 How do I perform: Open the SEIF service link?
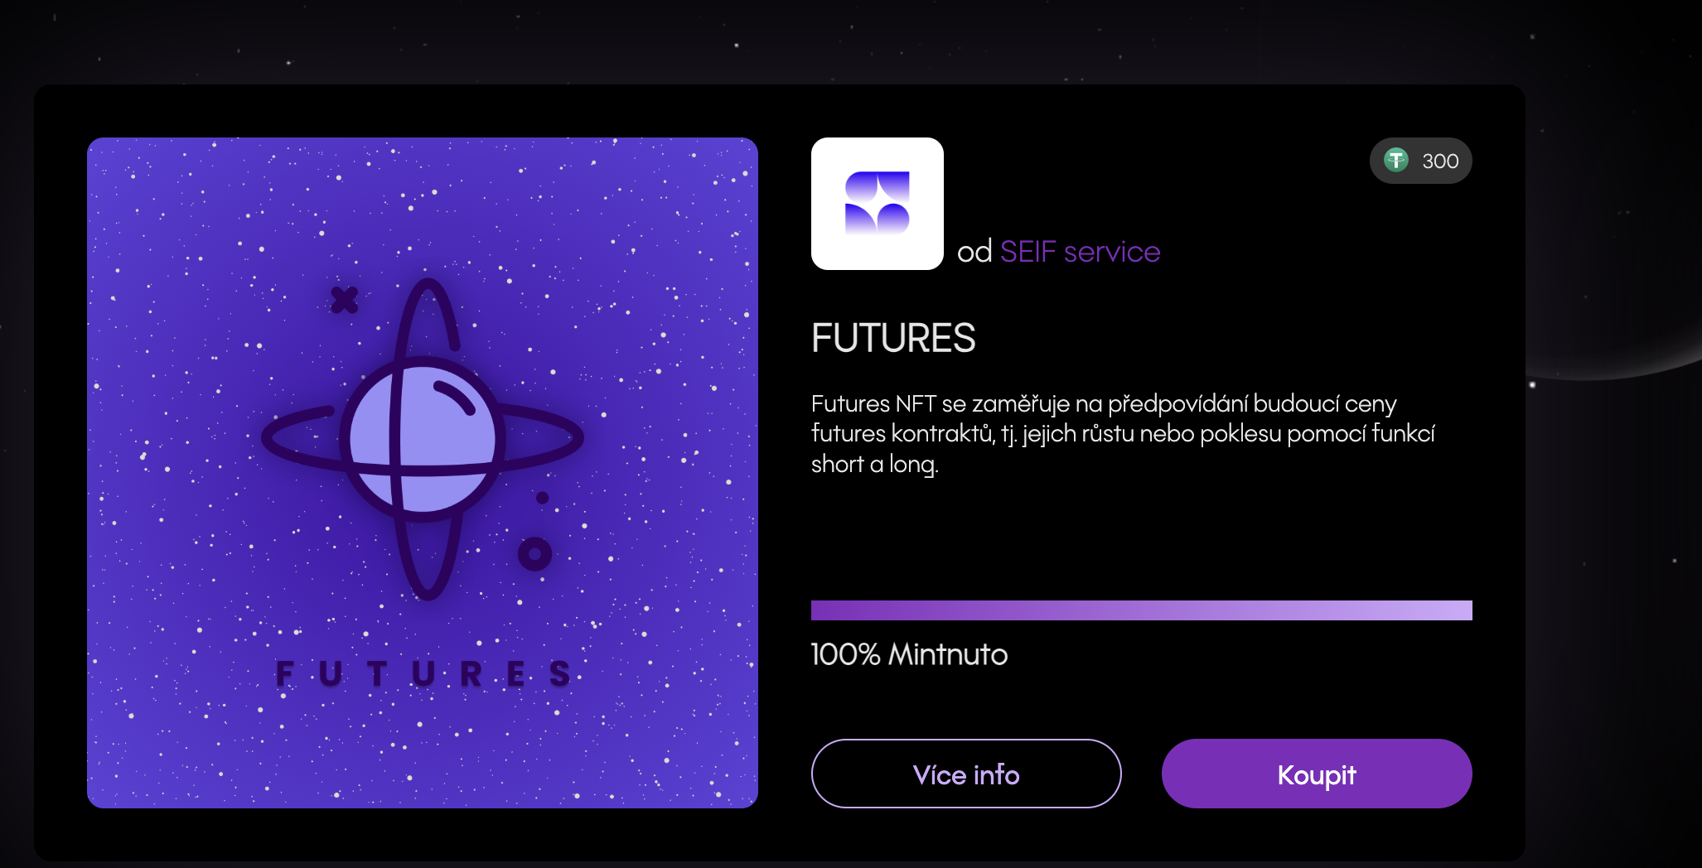[x=1080, y=252]
